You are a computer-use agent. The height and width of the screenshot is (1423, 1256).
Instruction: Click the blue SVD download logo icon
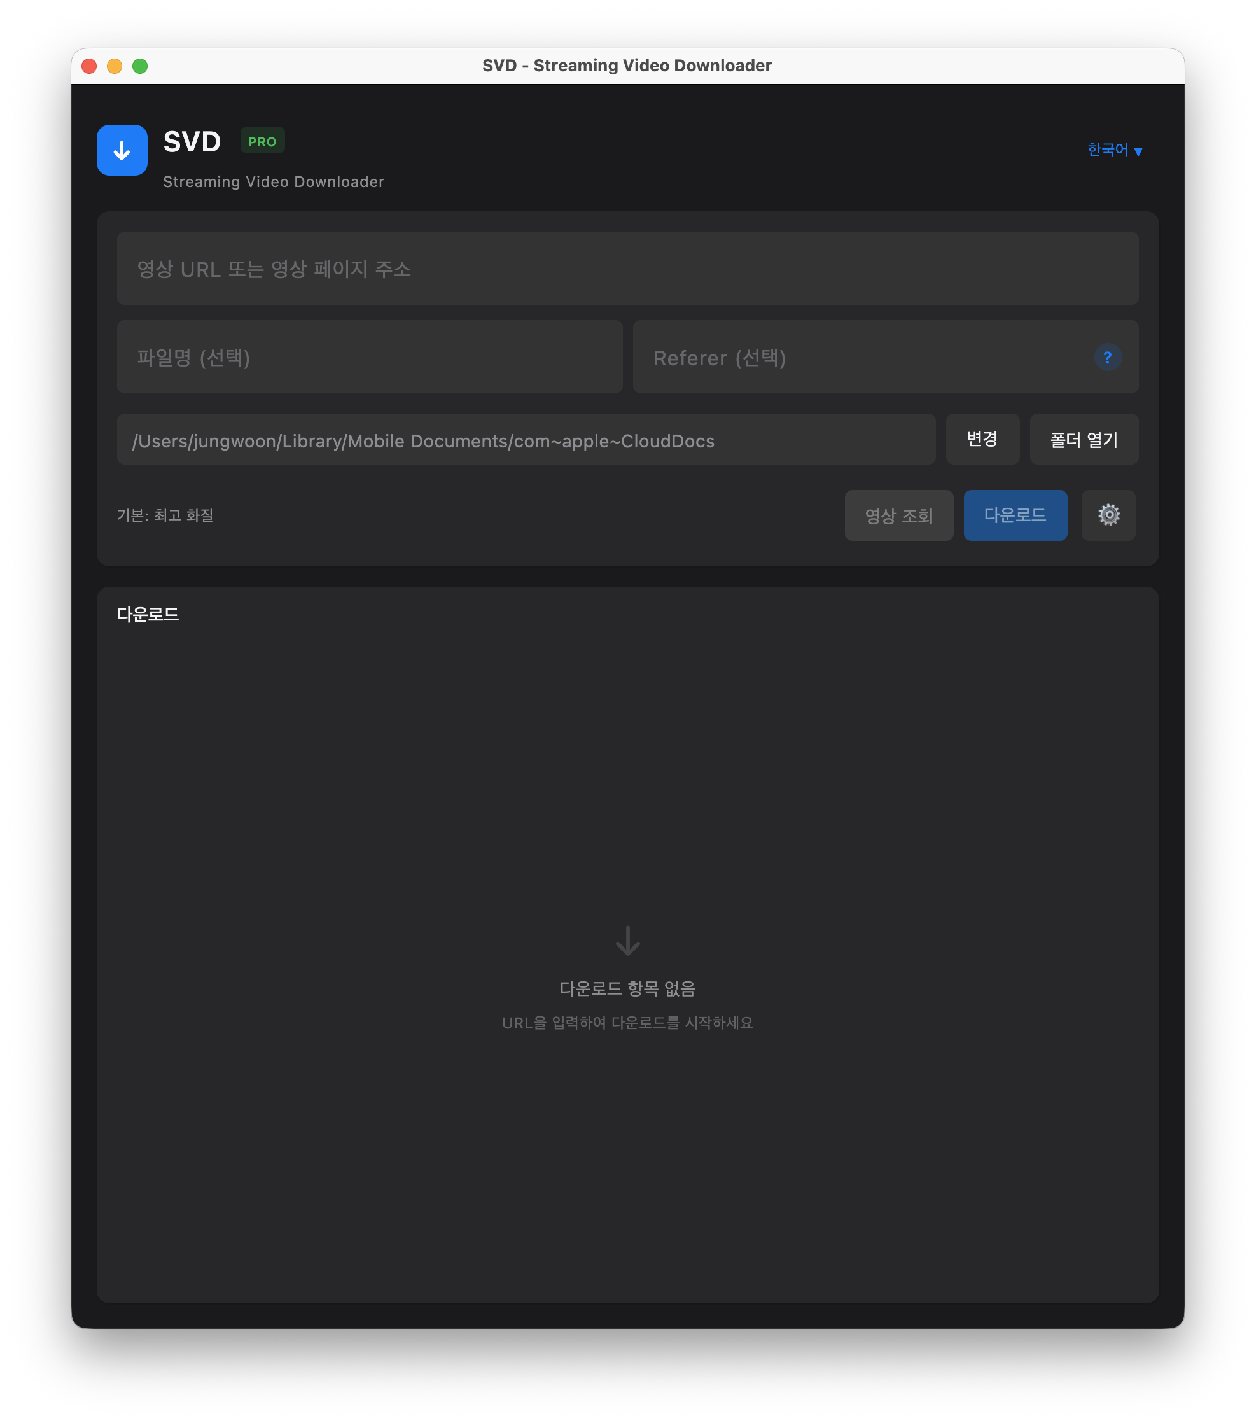click(x=122, y=150)
